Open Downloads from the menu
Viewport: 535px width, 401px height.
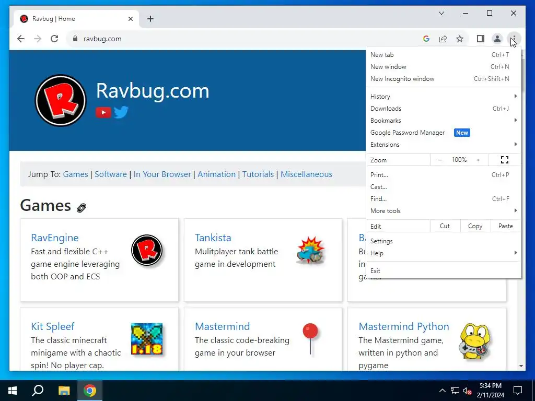(443, 109)
